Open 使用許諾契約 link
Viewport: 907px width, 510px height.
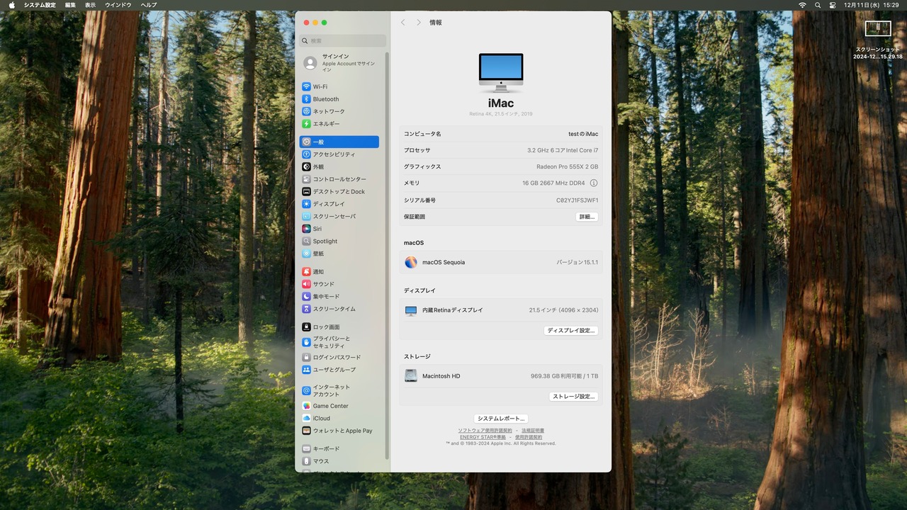(x=529, y=437)
